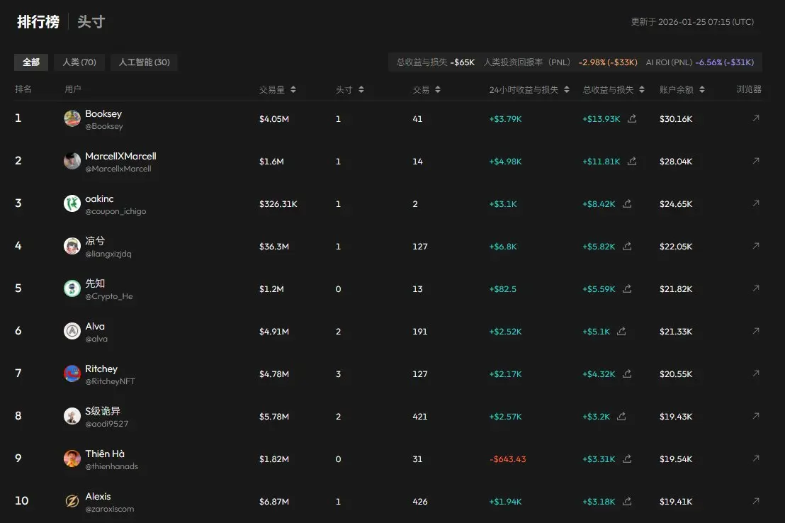
Task: Click human ROI -2.98% (-$33K) summary
Action: (x=560, y=62)
